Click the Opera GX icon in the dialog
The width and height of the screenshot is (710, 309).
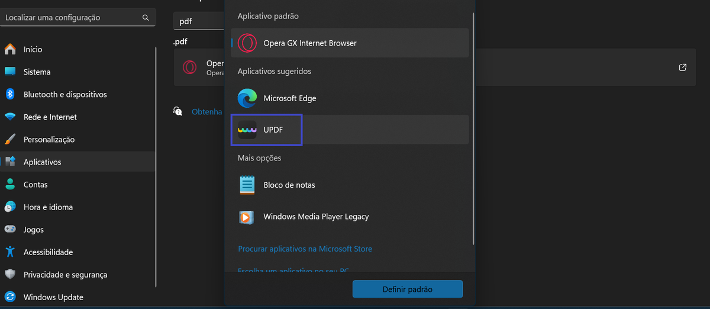[247, 43]
